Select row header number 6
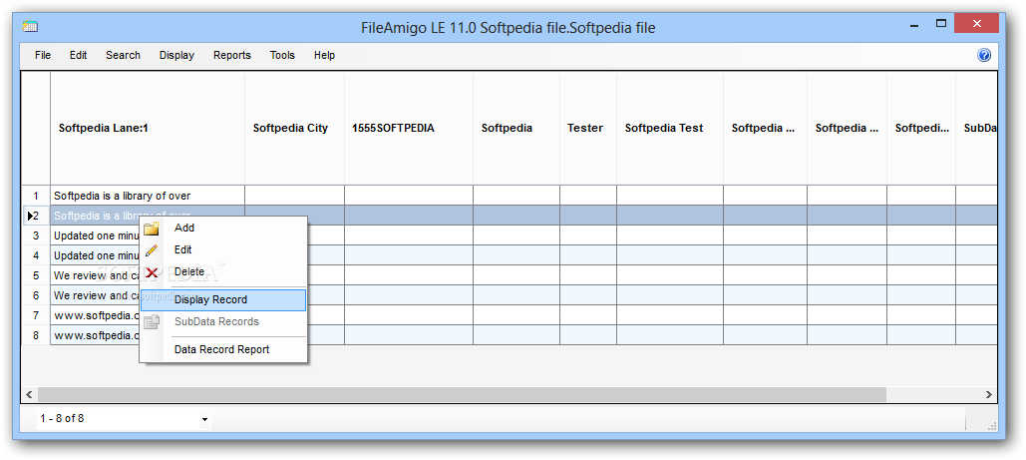The width and height of the screenshot is (1026, 460). (x=36, y=295)
